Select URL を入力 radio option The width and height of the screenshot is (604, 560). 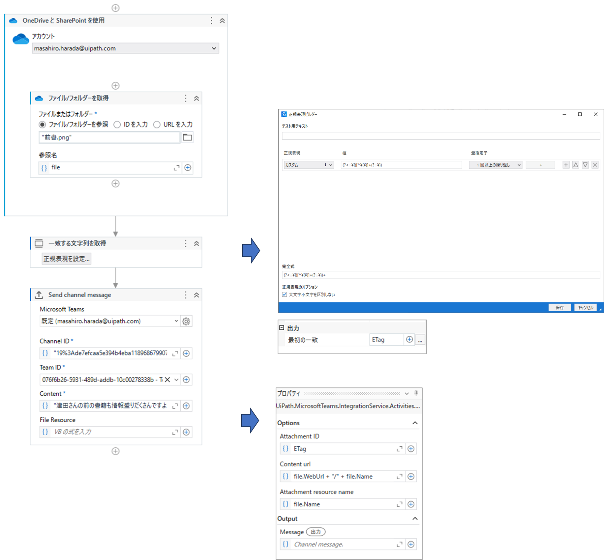click(157, 125)
